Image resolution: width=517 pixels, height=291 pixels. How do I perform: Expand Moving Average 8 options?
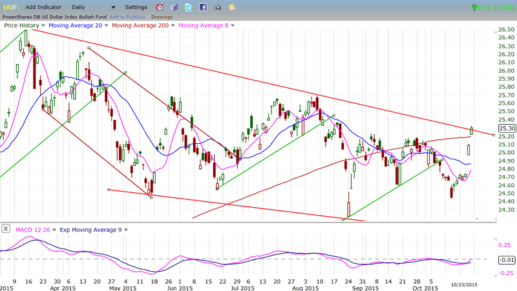click(233, 26)
